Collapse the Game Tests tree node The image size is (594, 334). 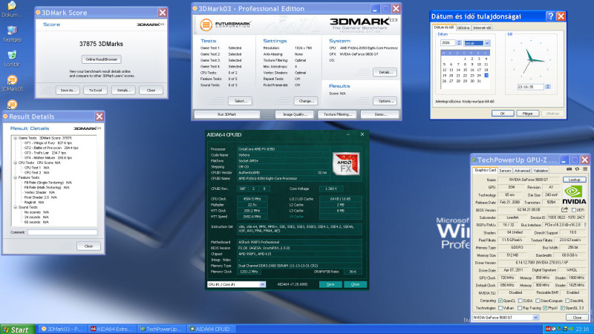tap(16, 138)
